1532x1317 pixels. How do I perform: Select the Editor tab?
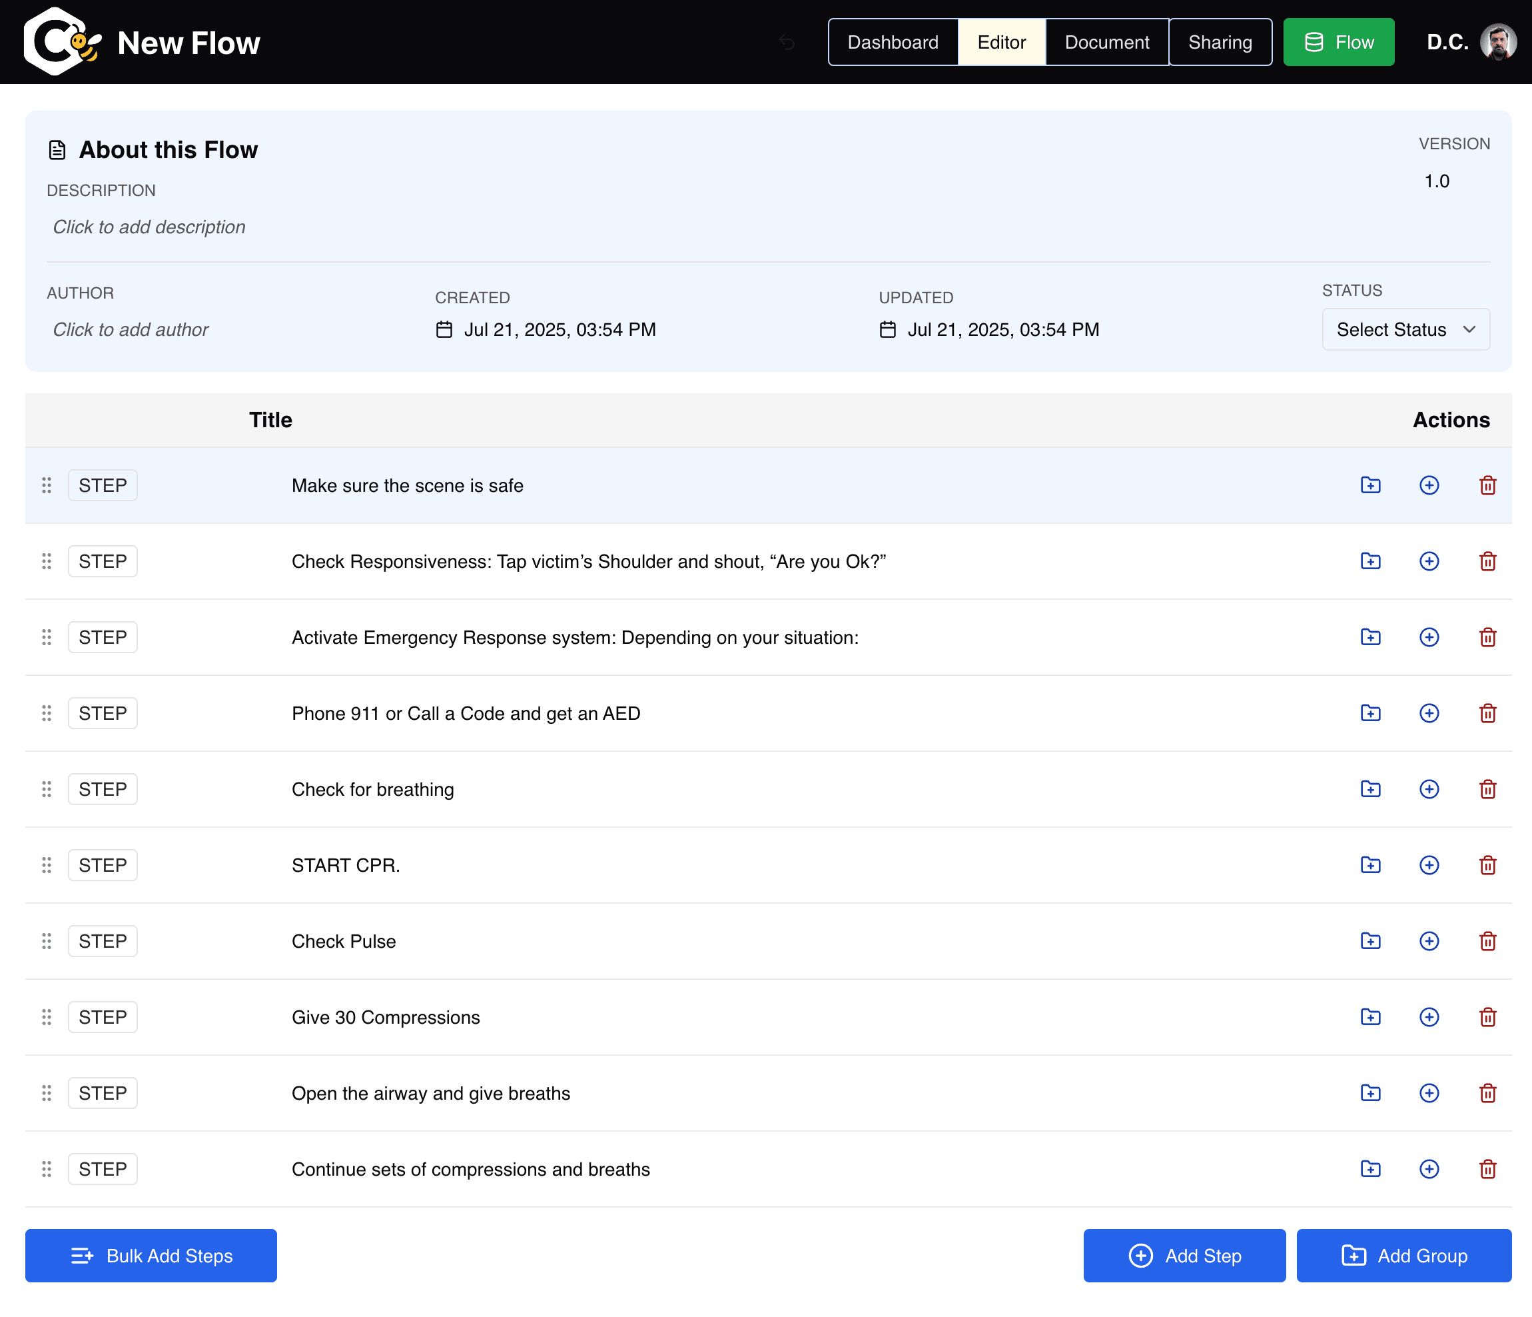1001,42
